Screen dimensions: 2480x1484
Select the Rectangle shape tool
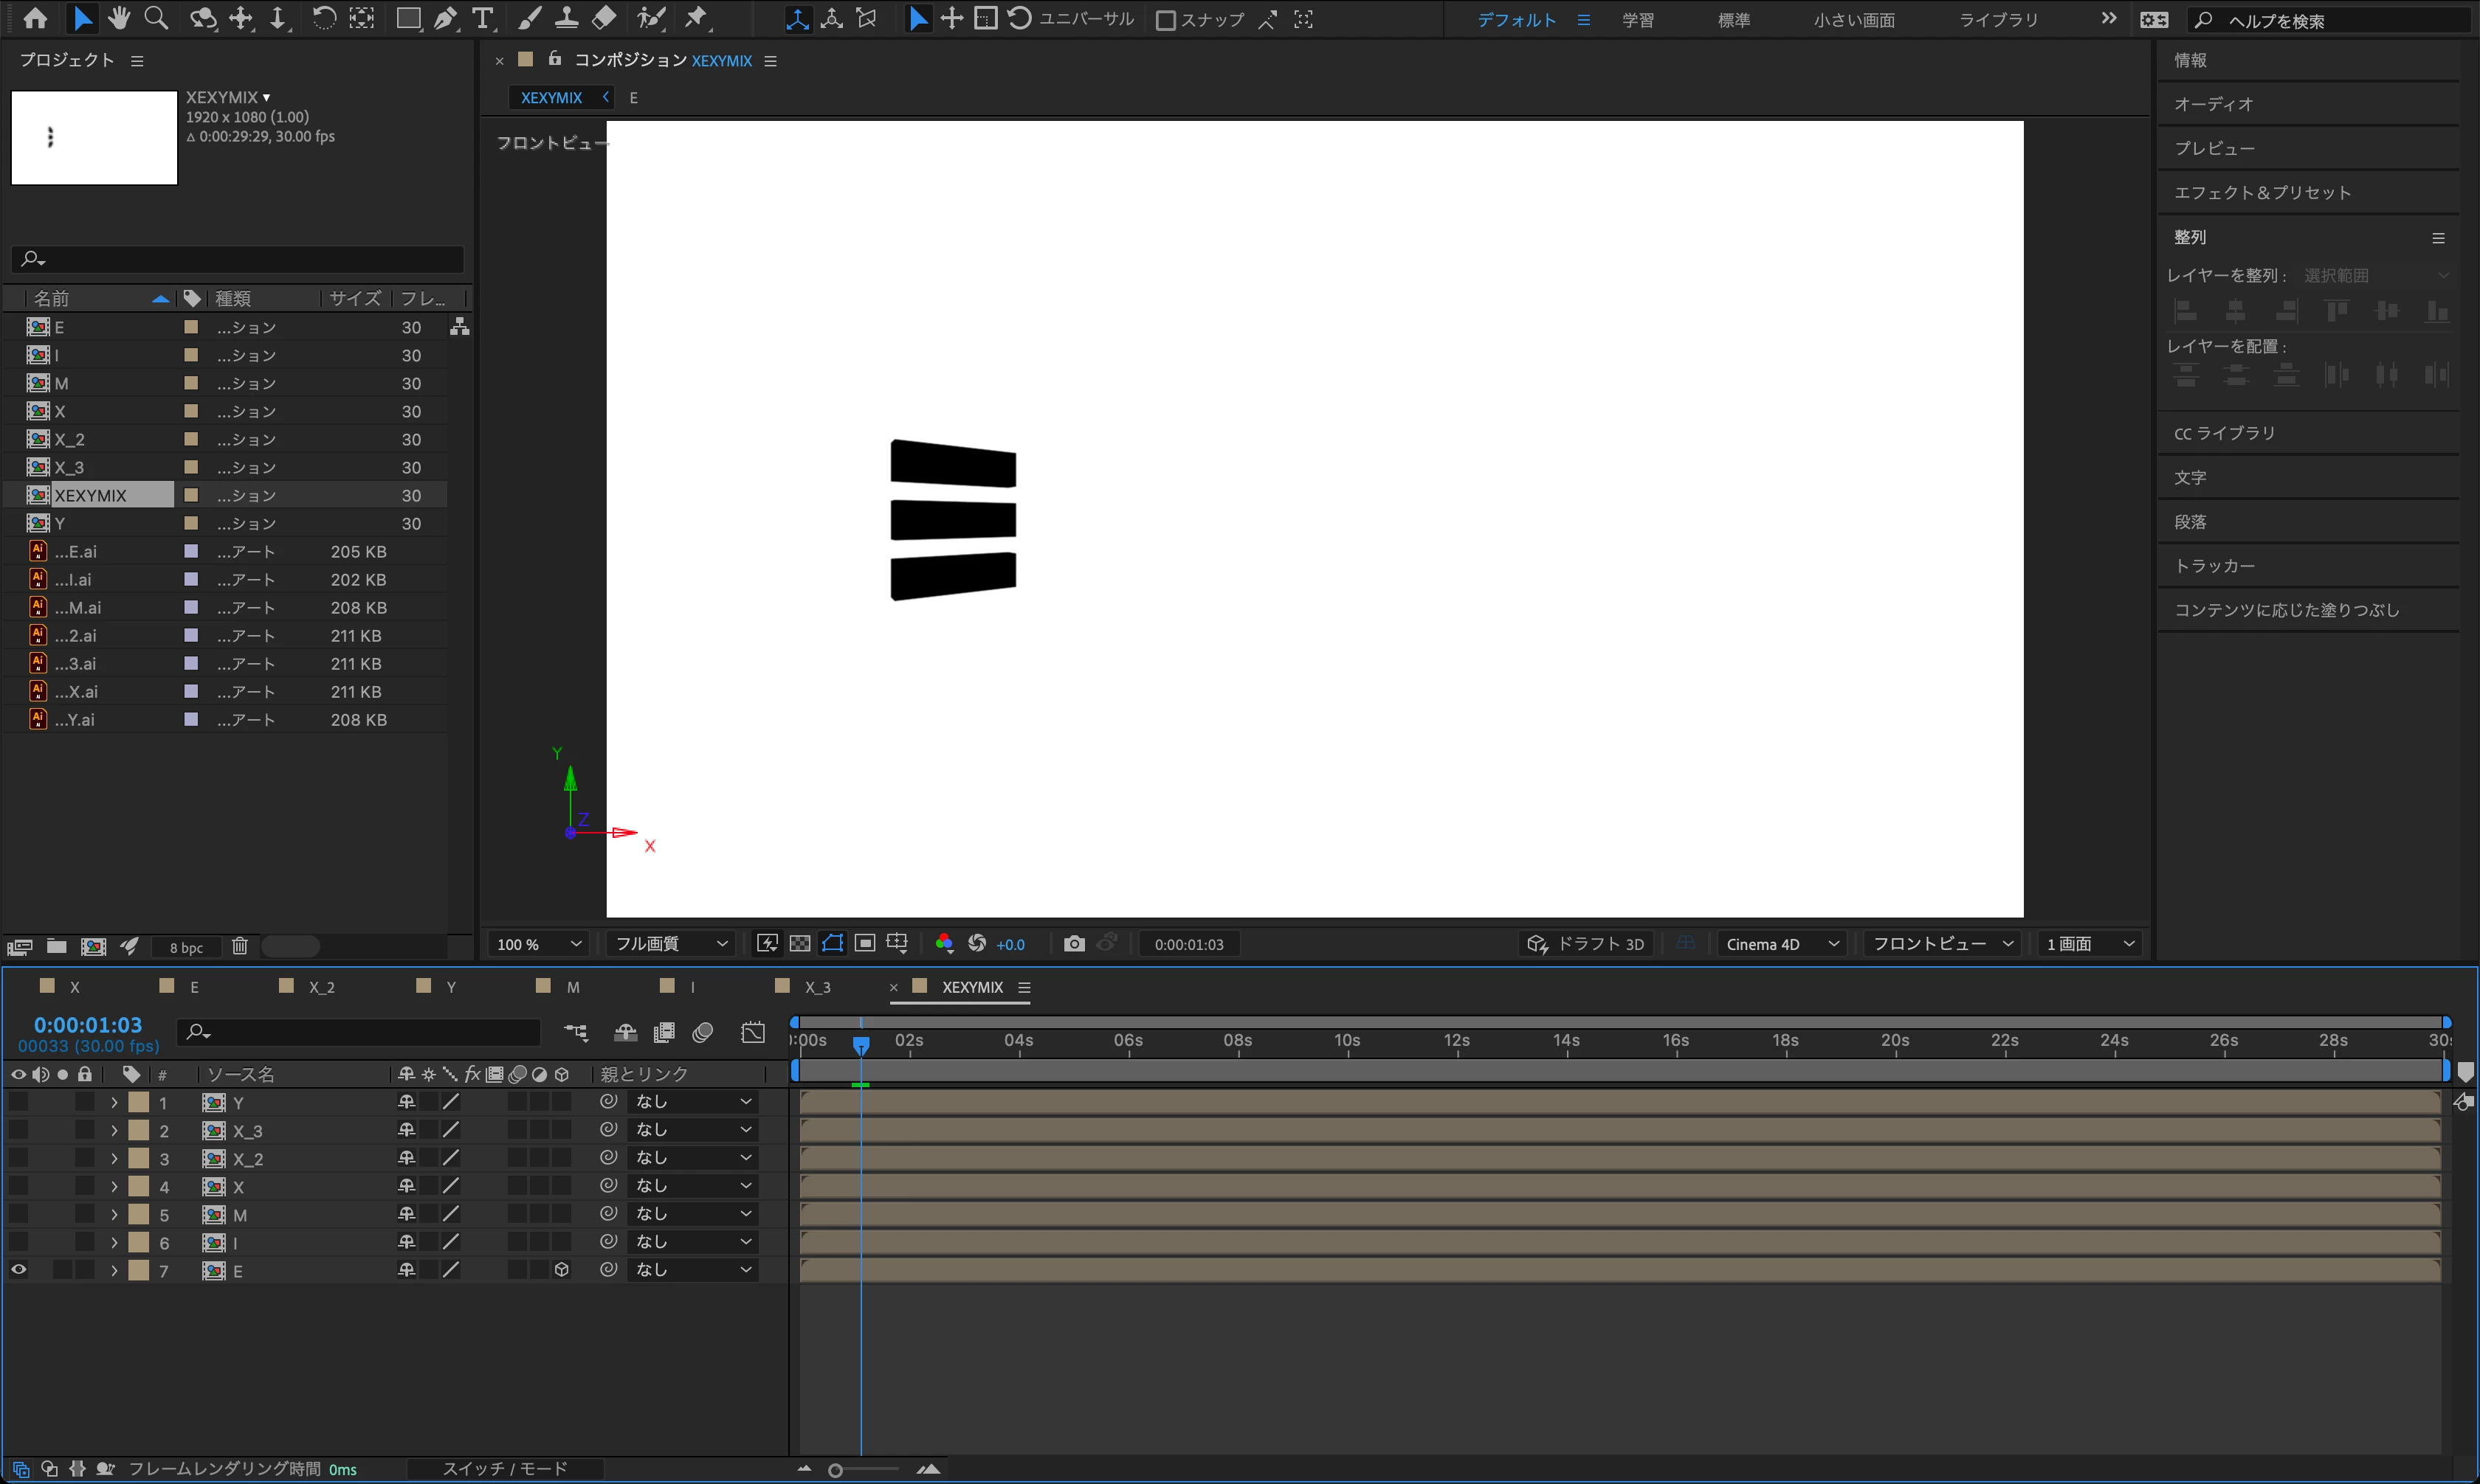click(408, 18)
